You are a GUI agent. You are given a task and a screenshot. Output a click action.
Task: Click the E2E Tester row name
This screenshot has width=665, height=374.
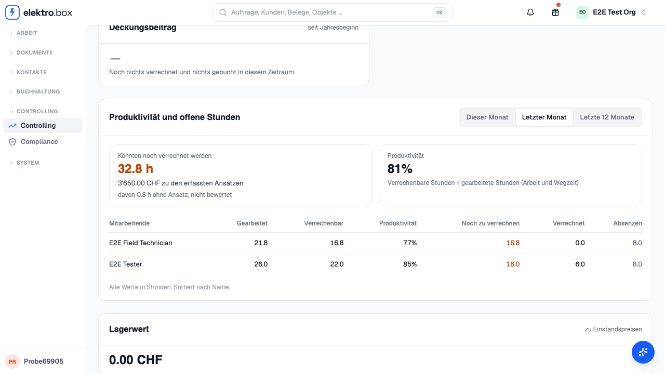(x=126, y=264)
